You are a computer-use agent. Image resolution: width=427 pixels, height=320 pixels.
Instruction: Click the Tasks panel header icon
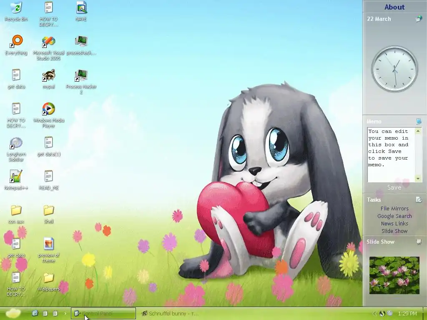pyautogui.click(x=419, y=200)
